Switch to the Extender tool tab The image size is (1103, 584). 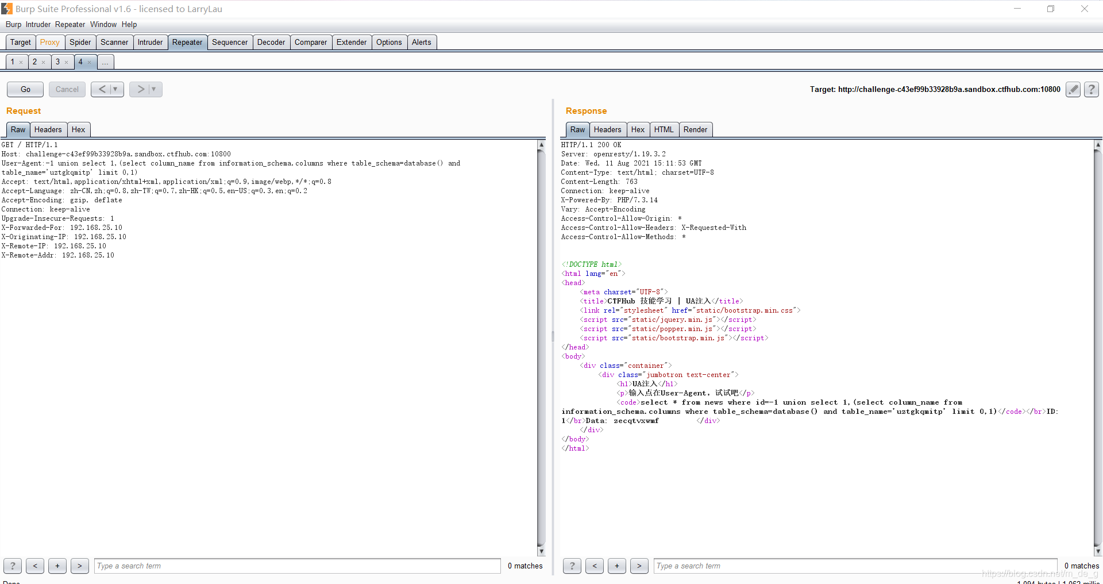pyautogui.click(x=352, y=42)
